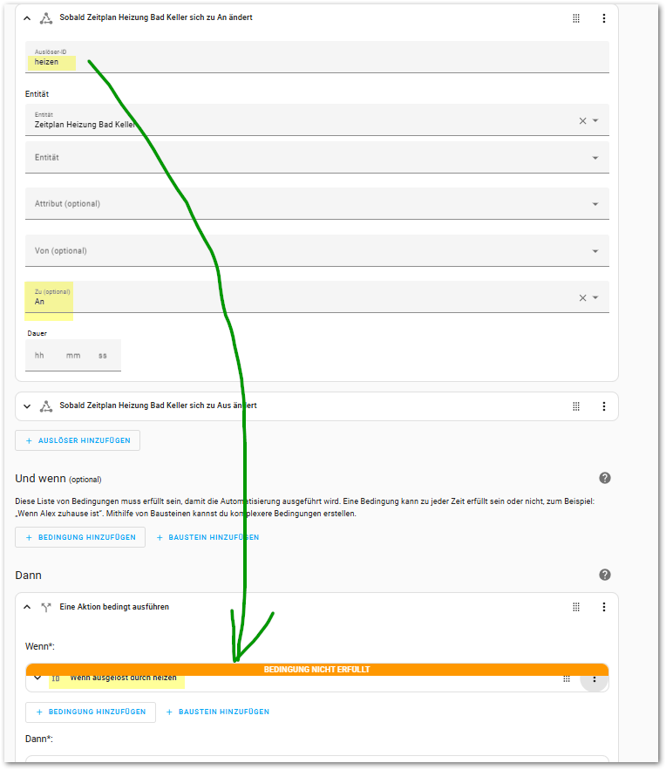Viewport: 666px width, 770px height.
Task: Open three-dot menu of conditional action
Action: pyautogui.click(x=603, y=607)
